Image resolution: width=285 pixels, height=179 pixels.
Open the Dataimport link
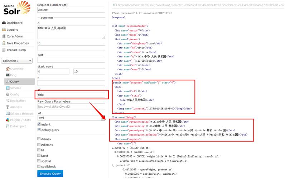18,126
